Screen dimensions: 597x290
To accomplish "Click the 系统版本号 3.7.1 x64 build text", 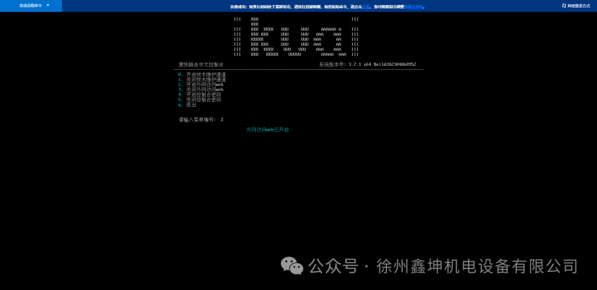I will (x=368, y=64).
